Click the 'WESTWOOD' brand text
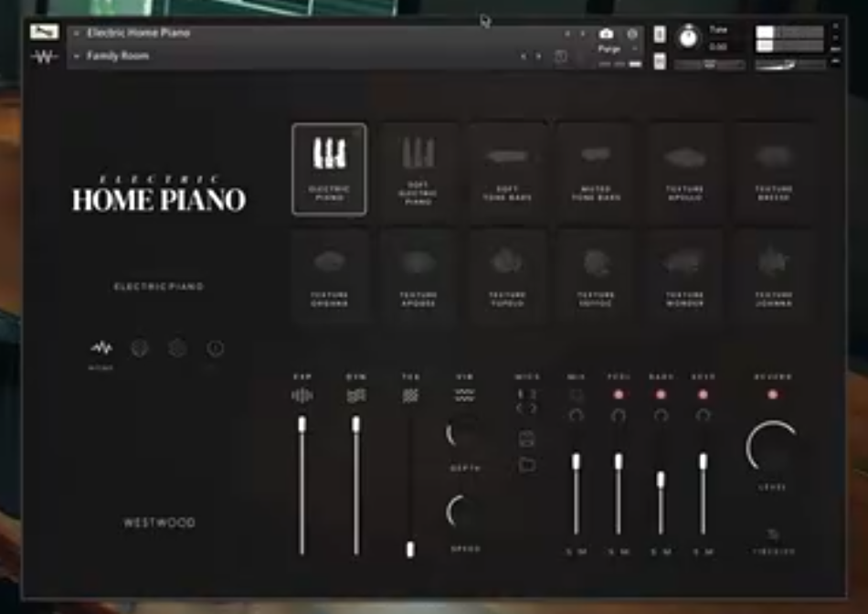This screenshot has width=868, height=614. (x=159, y=523)
